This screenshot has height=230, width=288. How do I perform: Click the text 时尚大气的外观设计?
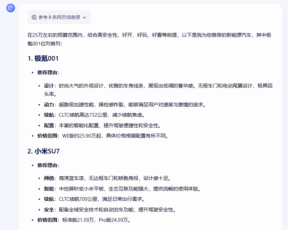click(x=81, y=86)
